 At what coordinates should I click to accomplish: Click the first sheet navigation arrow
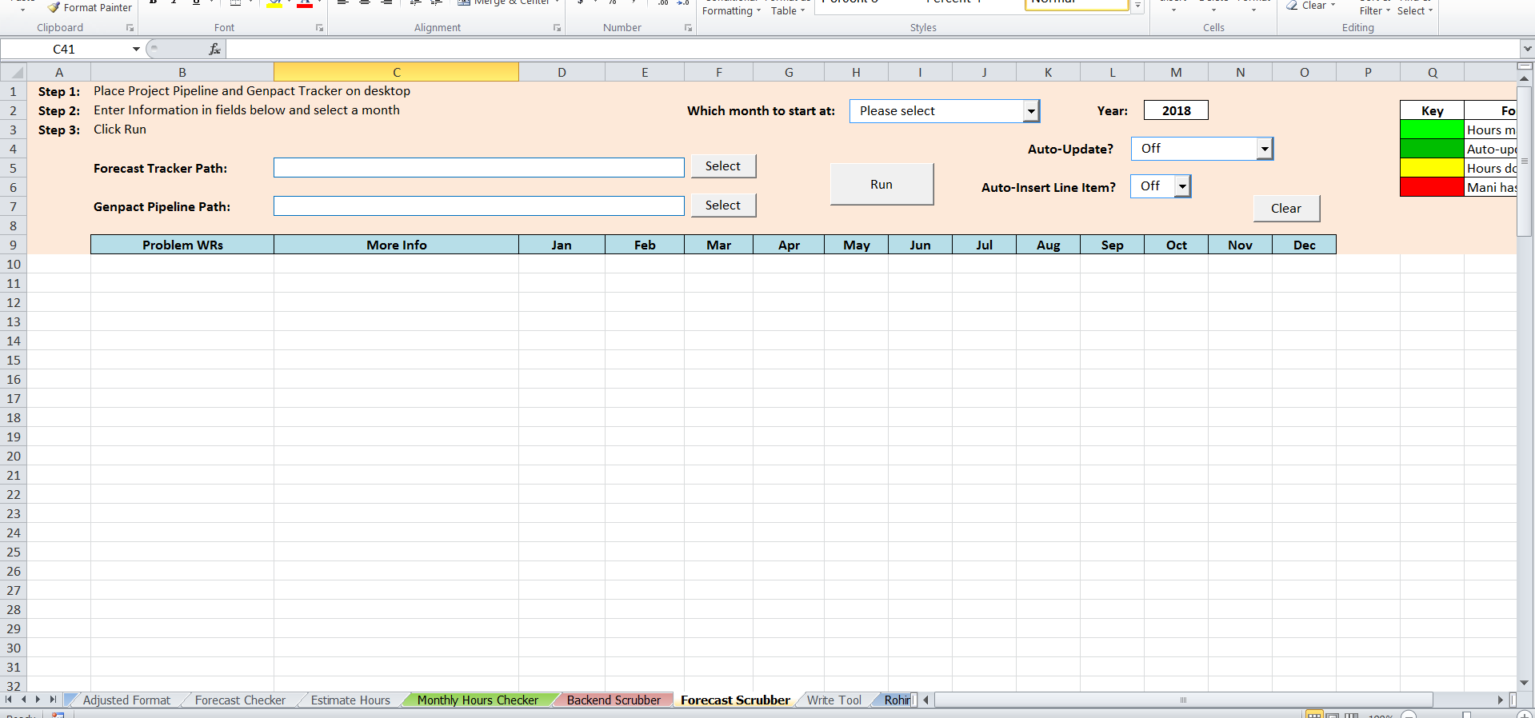9,700
